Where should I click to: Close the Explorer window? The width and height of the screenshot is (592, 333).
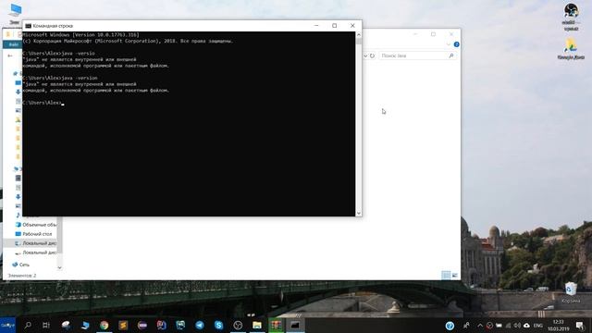coord(451,34)
